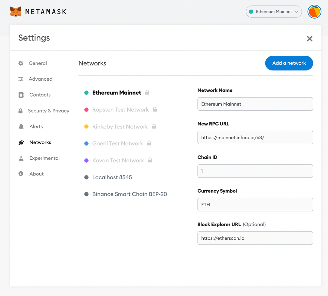This screenshot has width=328, height=296.
Task: Click the Add a network button
Action: (x=289, y=63)
